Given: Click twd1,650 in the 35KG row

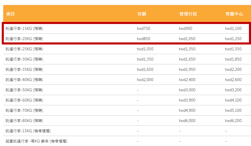Looking at the screenshot, I should coord(145,70).
